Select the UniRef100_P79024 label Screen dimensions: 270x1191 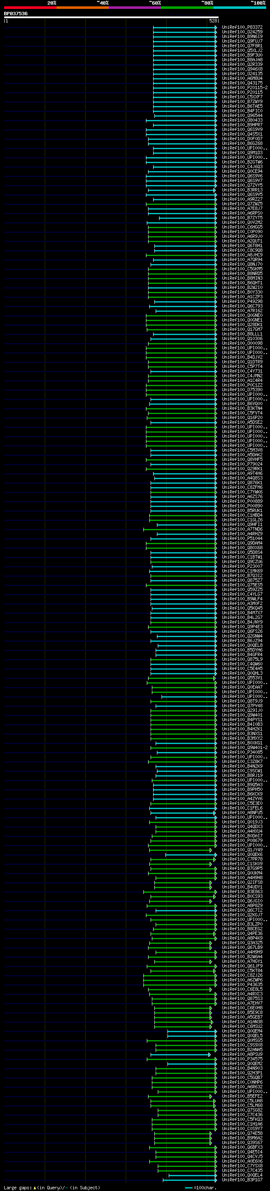(x=242, y=464)
